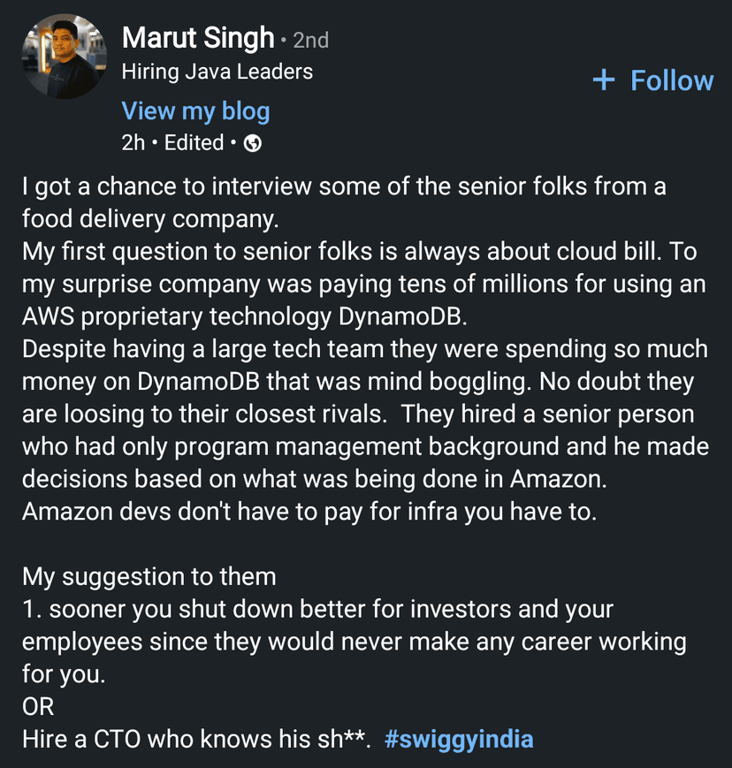Click the standalone OR line
The image size is (732, 768).
click(38, 706)
